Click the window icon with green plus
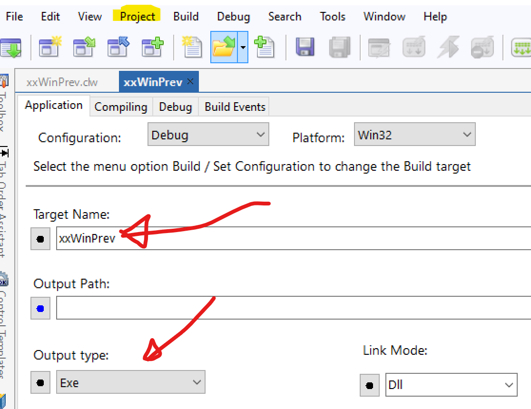Image resolution: width=531 pixels, height=409 pixels. pyautogui.click(x=153, y=47)
